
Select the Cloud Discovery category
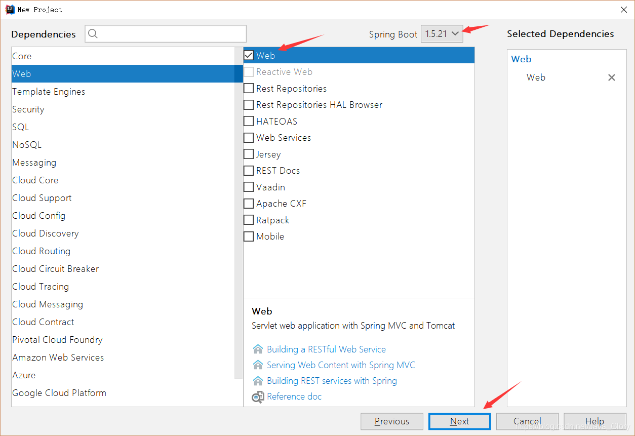[x=123, y=233]
